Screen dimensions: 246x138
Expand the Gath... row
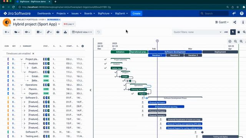[x=28, y=68]
